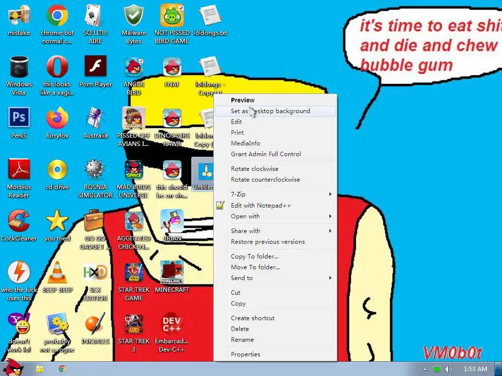Select the 'NOT PISSED BIRD GAME' icon
The image size is (502, 376).
coord(172,24)
